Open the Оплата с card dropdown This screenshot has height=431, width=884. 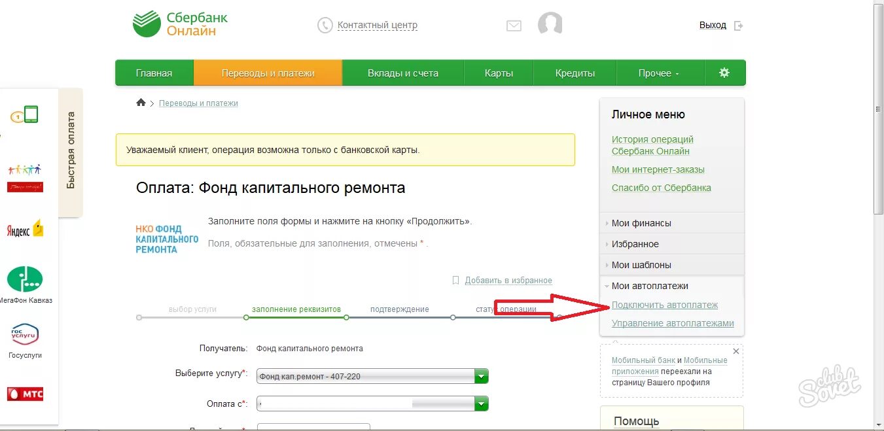point(373,404)
